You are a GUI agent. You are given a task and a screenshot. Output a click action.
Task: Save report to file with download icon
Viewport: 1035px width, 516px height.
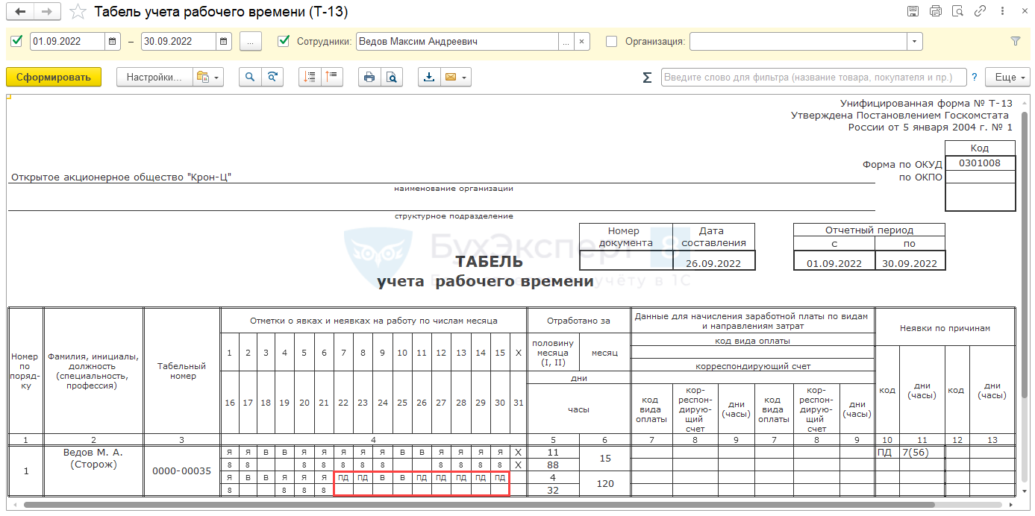pos(429,77)
